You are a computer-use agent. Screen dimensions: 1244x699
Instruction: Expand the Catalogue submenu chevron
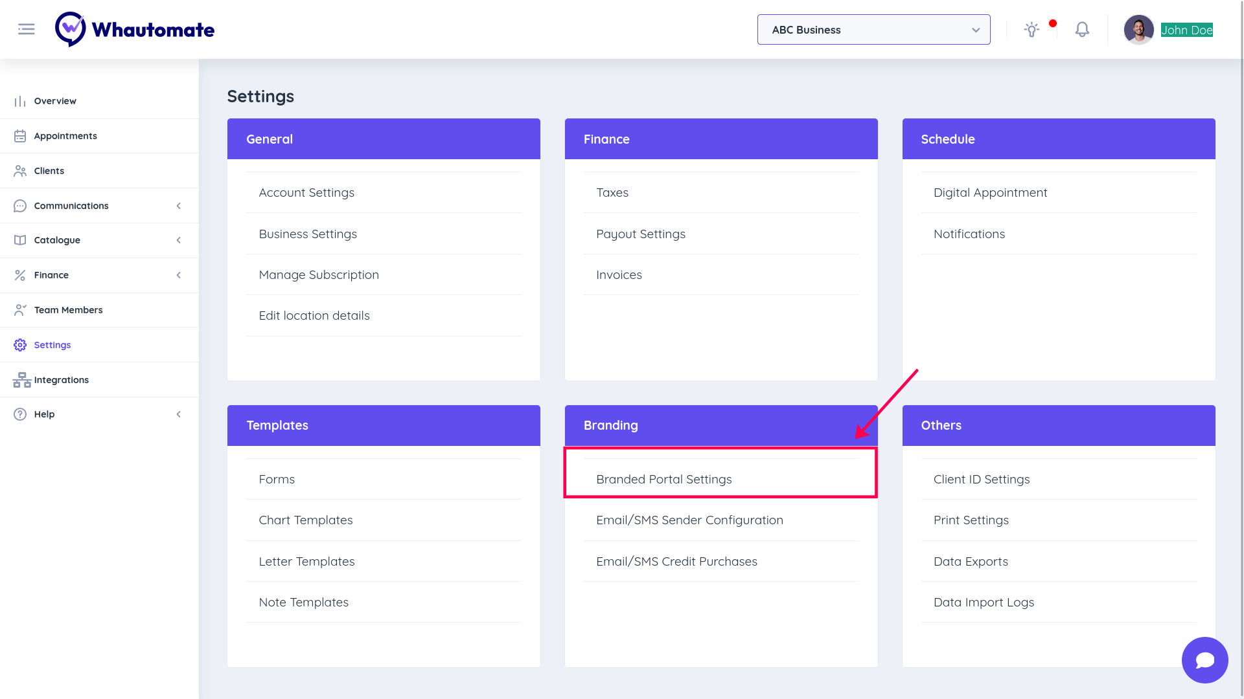pos(179,240)
